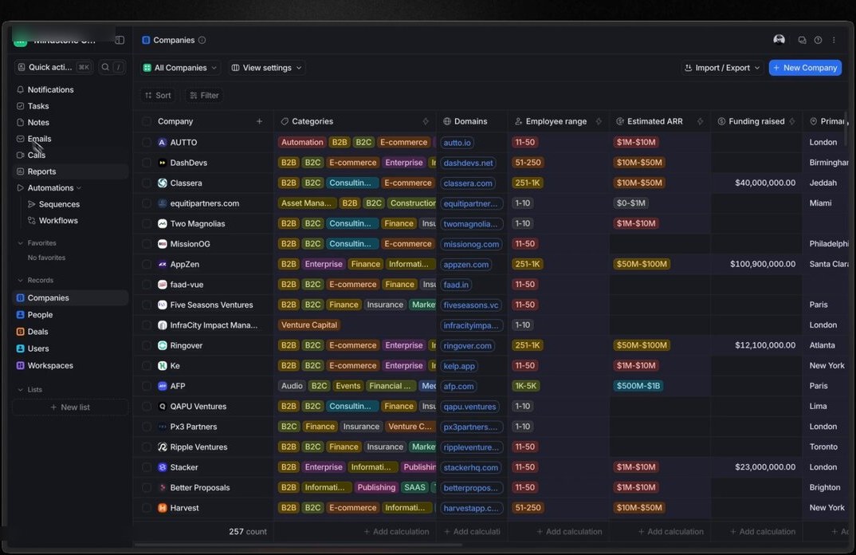Image resolution: width=856 pixels, height=555 pixels.
Task: Open help question mark icon
Action: [x=818, y=40]
